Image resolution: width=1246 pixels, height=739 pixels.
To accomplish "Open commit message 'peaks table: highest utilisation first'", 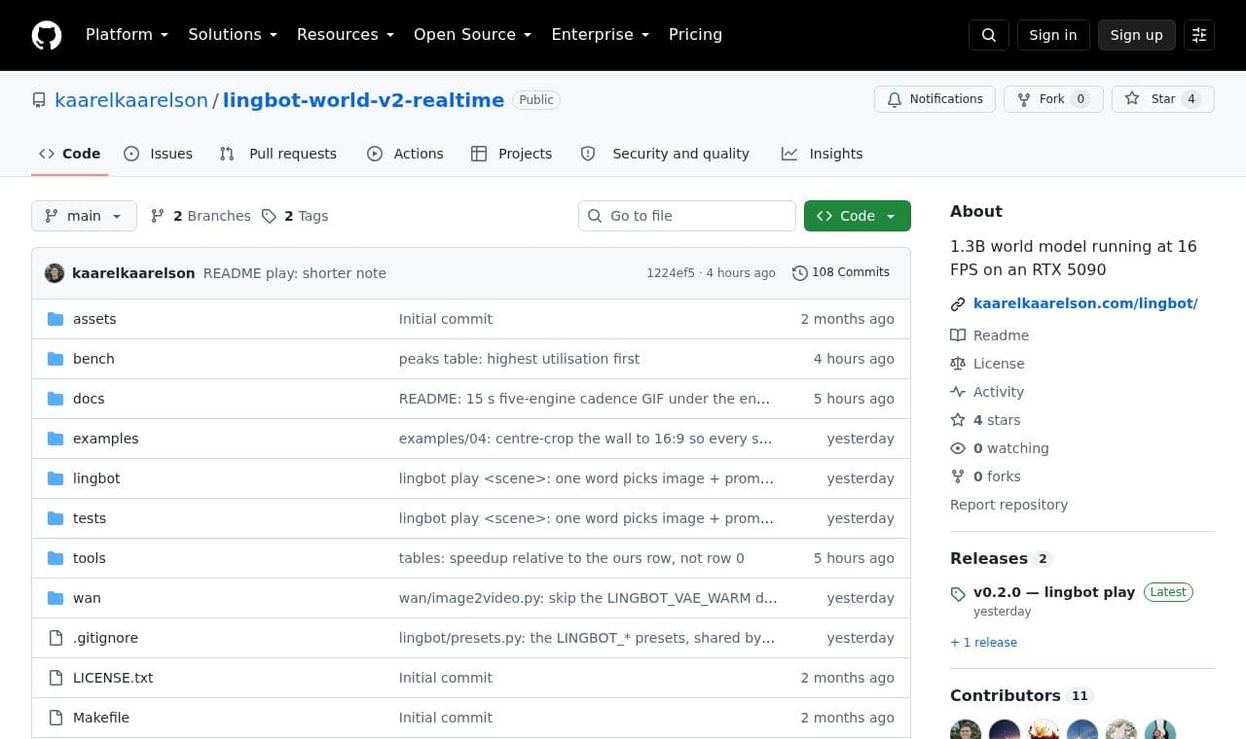I will pos(519,359).
